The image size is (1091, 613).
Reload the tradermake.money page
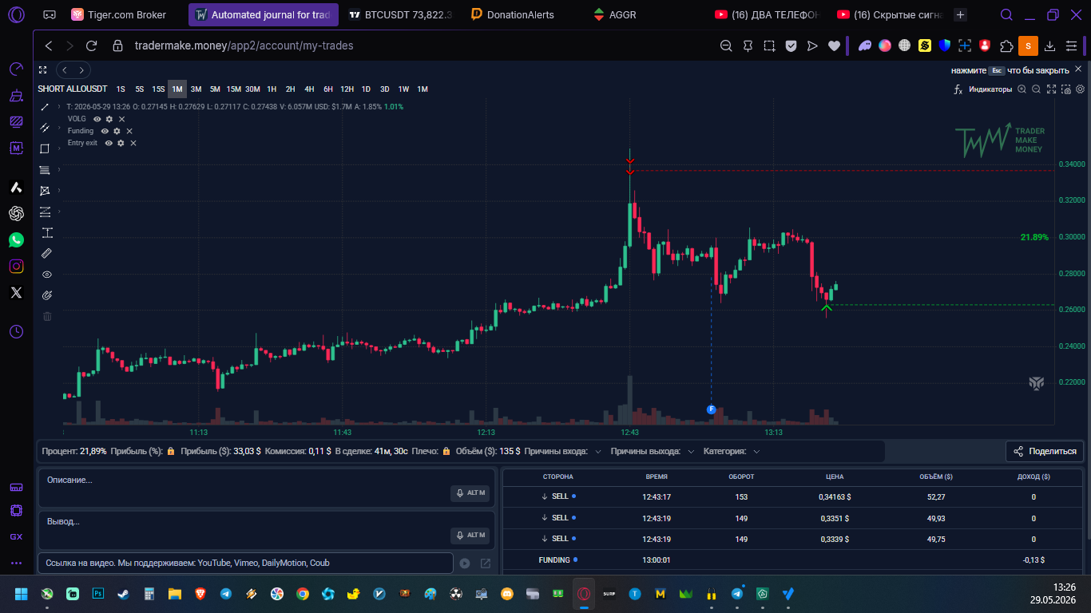[x=92, y=46]
